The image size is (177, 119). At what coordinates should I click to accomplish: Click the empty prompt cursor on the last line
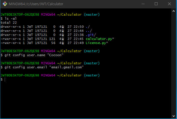coord(5,79)
